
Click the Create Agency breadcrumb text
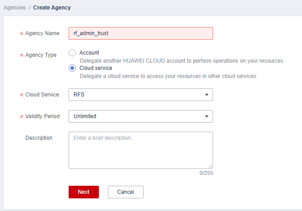click(x=52, y=8)
